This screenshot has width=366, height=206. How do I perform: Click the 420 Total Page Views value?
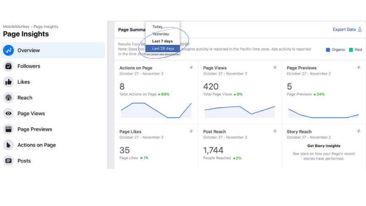[211, 87]
